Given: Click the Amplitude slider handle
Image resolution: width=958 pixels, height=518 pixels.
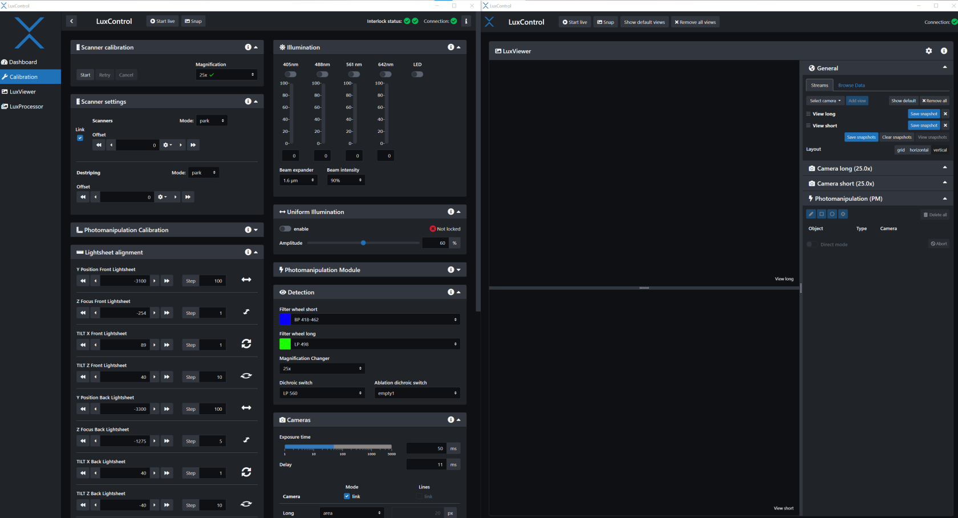Looking at the screenshot, I should 363,243.
